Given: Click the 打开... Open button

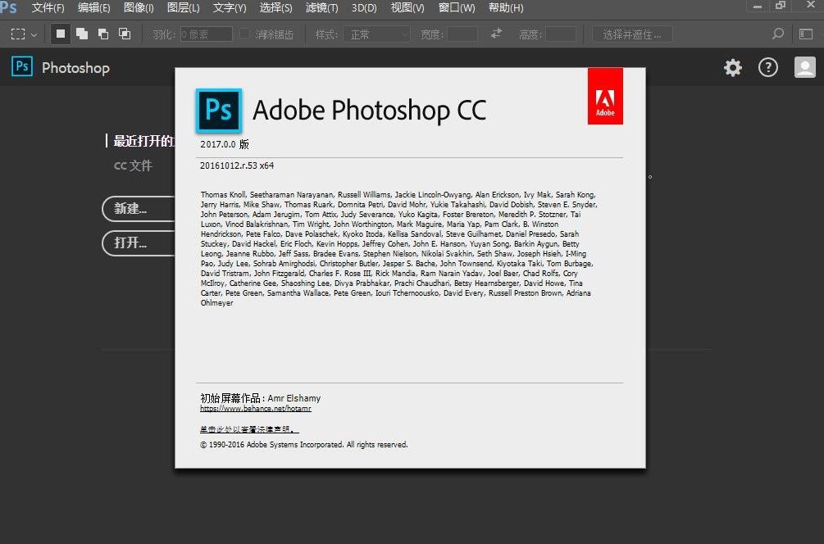Looking at the screenshot, I should pos(139,243).
